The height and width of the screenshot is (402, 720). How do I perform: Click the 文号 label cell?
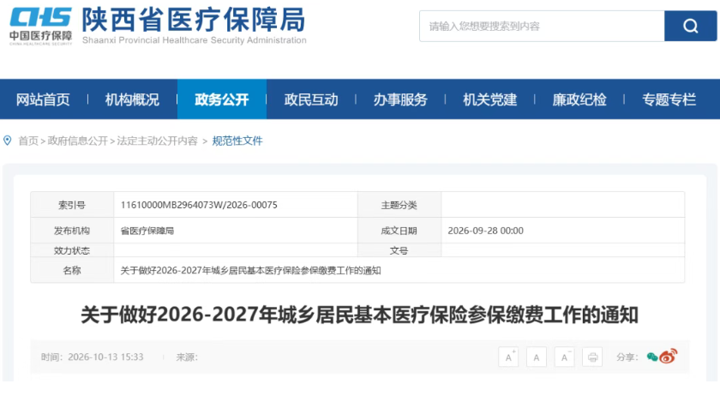[x=399, y=250]
